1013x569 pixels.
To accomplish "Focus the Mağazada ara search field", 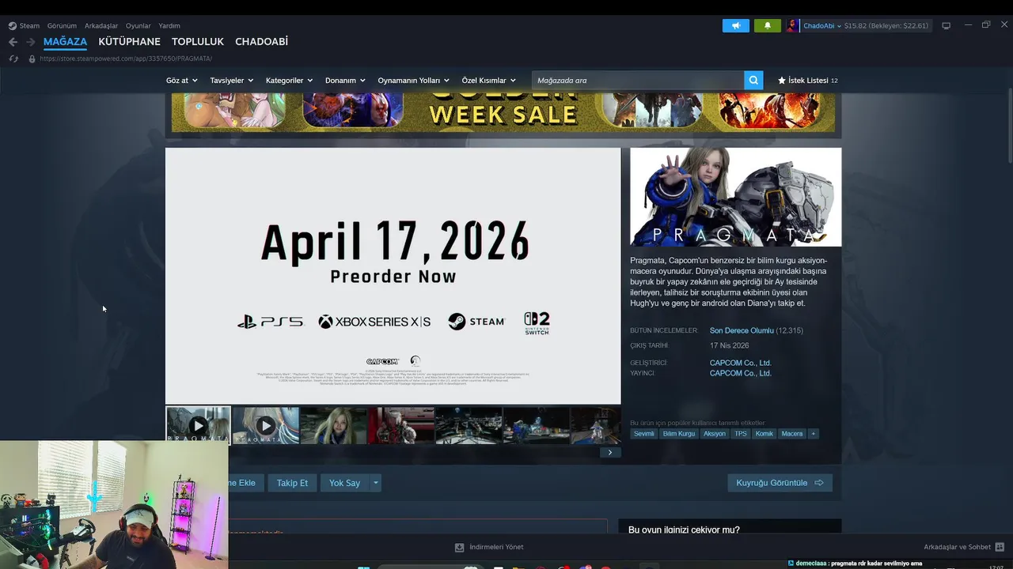I will coord(638,80).
